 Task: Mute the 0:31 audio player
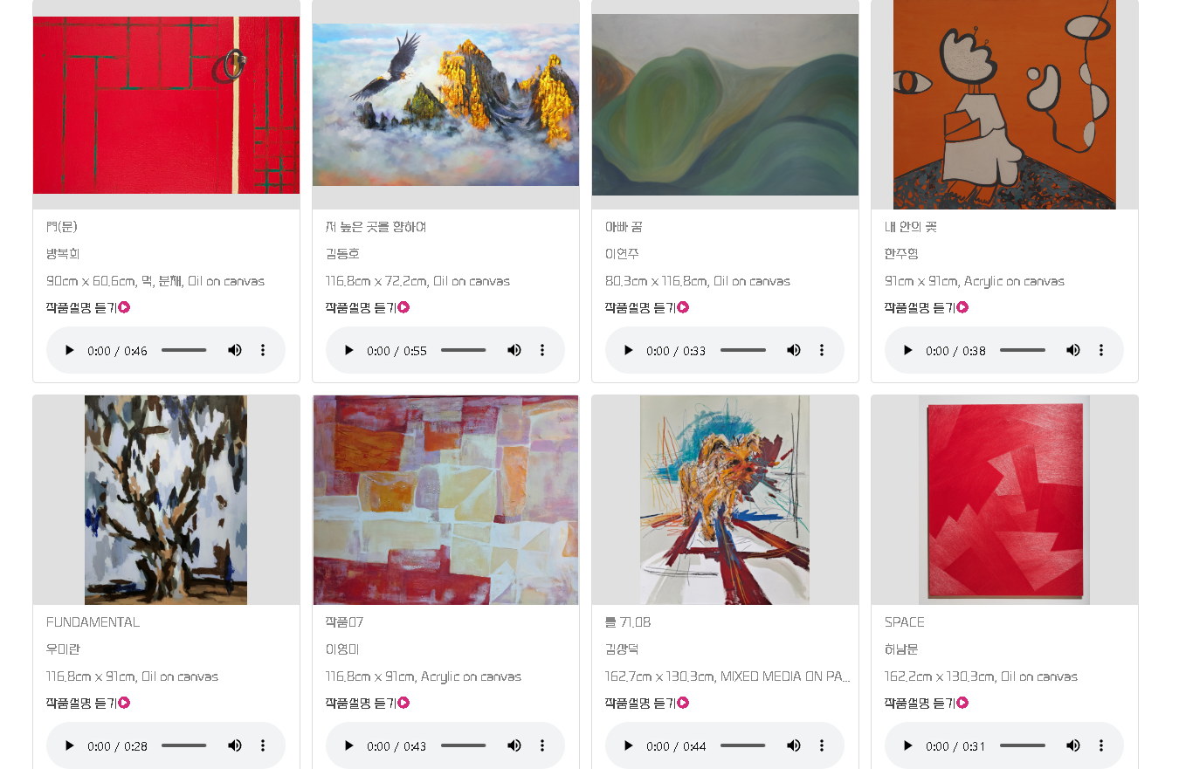(x=1073, y=745)
